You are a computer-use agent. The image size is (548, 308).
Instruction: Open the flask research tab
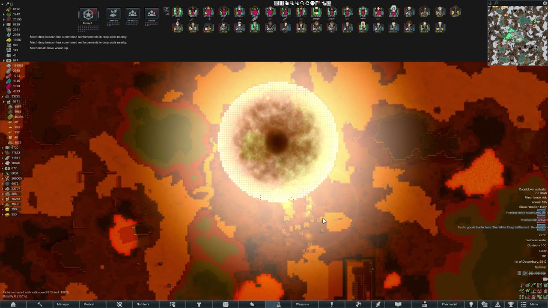tap(278, 304)
